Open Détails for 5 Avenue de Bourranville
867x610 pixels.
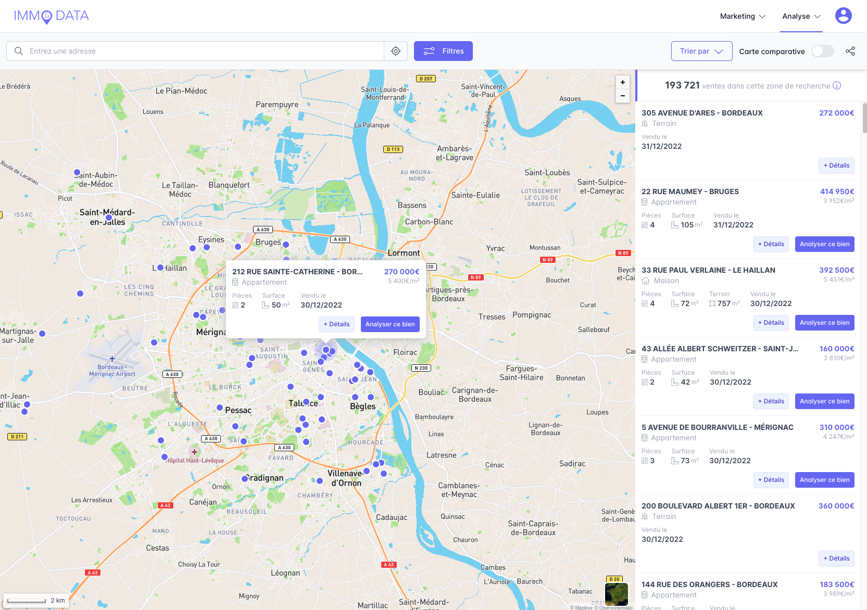[771, 480]
